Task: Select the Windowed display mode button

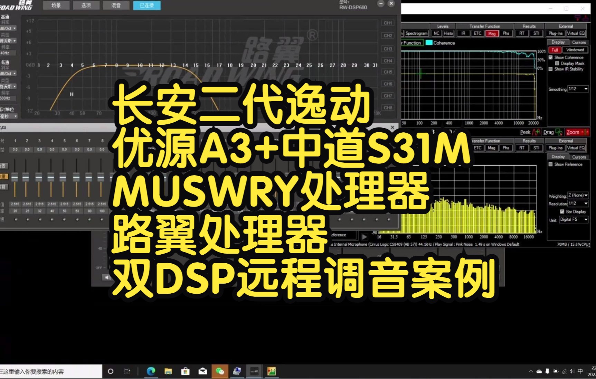Action: 575,50
